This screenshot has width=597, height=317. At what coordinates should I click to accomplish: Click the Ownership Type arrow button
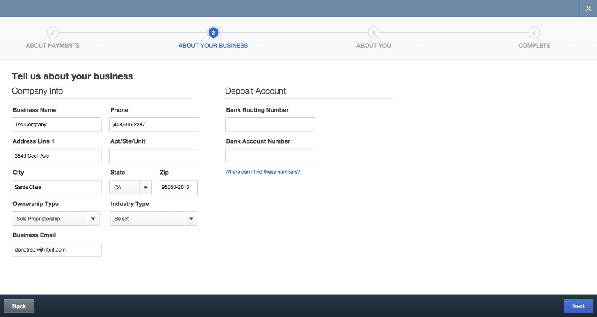point(93,219)
